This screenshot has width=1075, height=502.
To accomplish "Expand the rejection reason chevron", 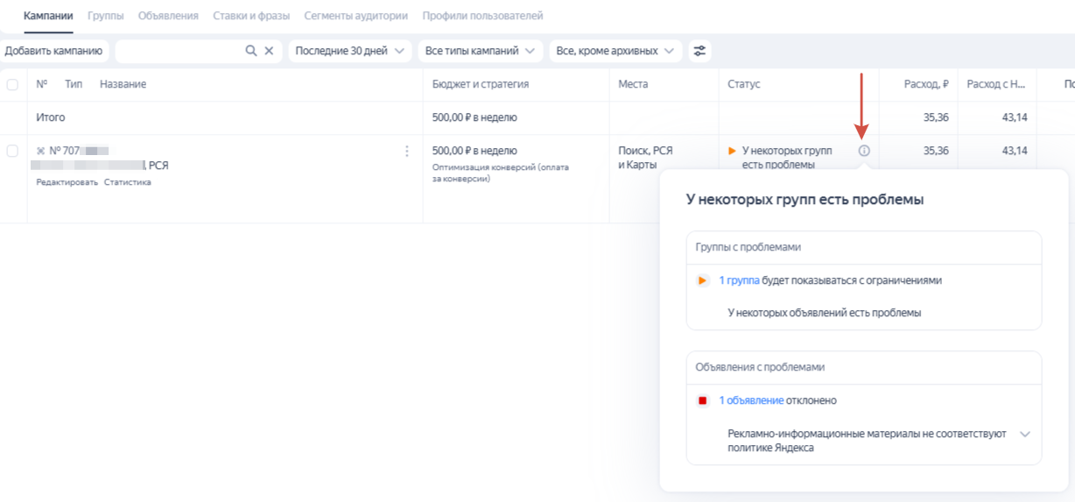I will (1025, 435).
